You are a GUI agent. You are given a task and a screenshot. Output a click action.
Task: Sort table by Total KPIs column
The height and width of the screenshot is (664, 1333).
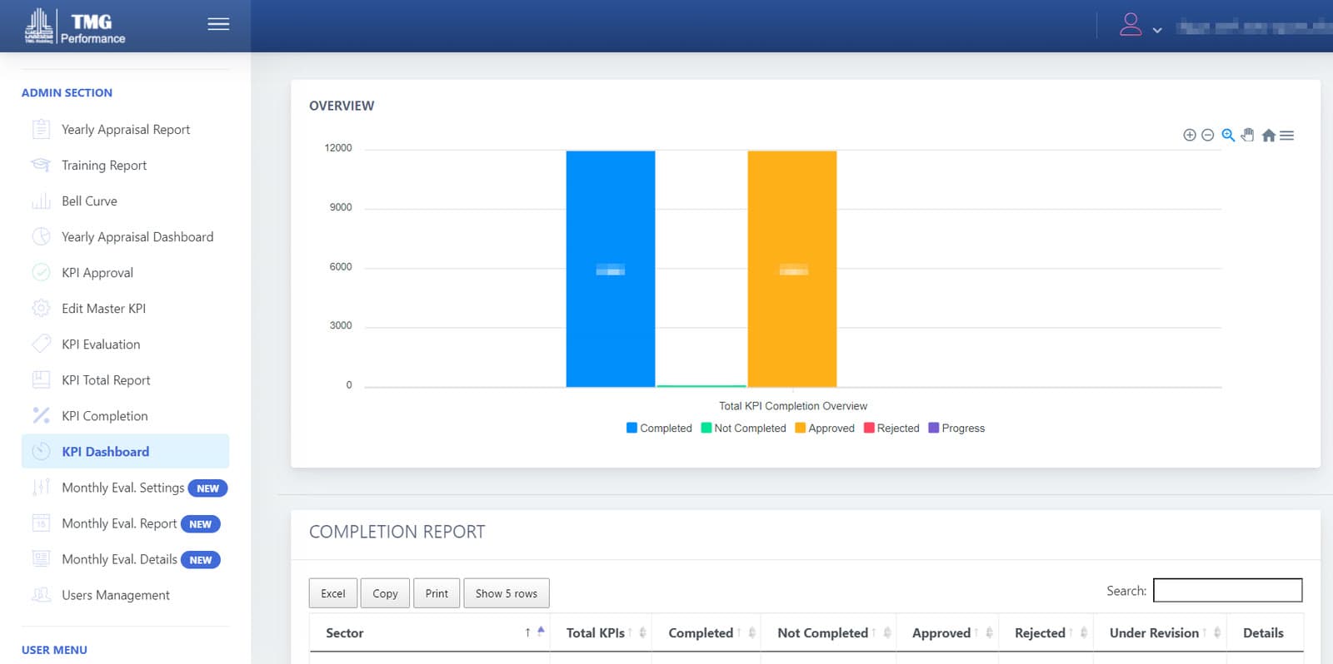601,633
